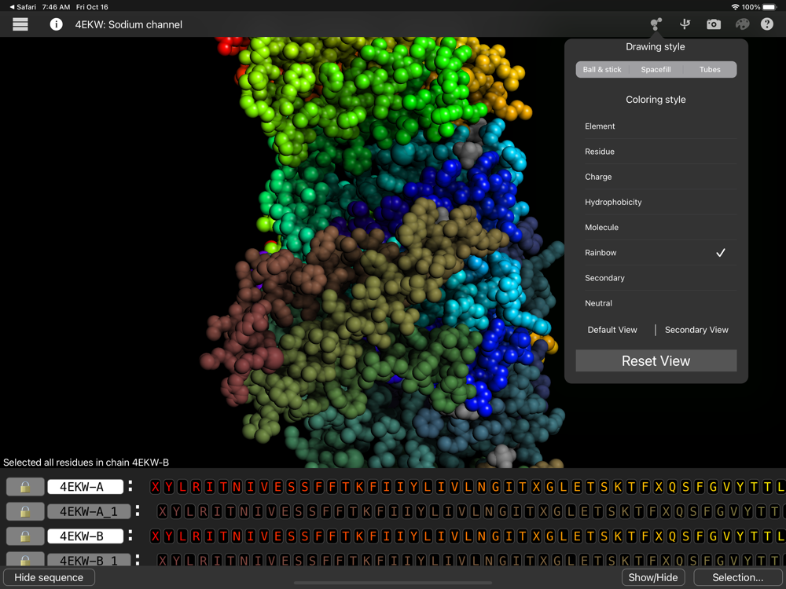
Task: Open the help question mark
Action: click(x=767, y=24)
